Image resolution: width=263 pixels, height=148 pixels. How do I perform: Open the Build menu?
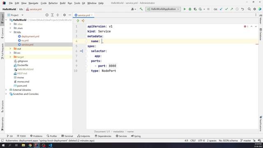click(x=62, y=3)
